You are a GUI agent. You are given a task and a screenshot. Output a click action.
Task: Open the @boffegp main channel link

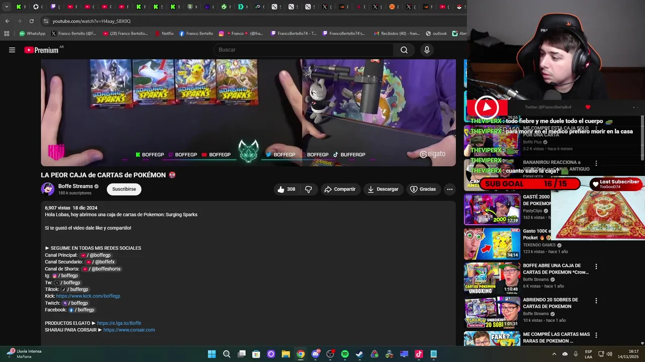pos(95,255)
